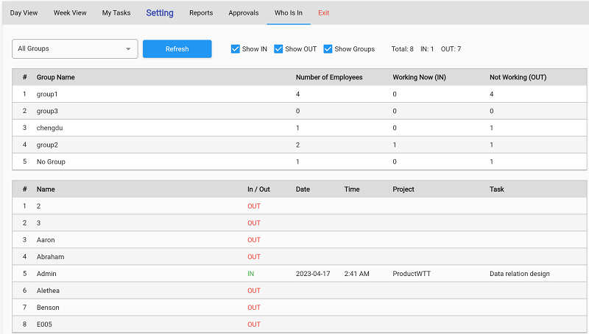The image size is (589, 334).
Task: Toggle the Show OUT checkbox
Action: [x=278, y=49]
